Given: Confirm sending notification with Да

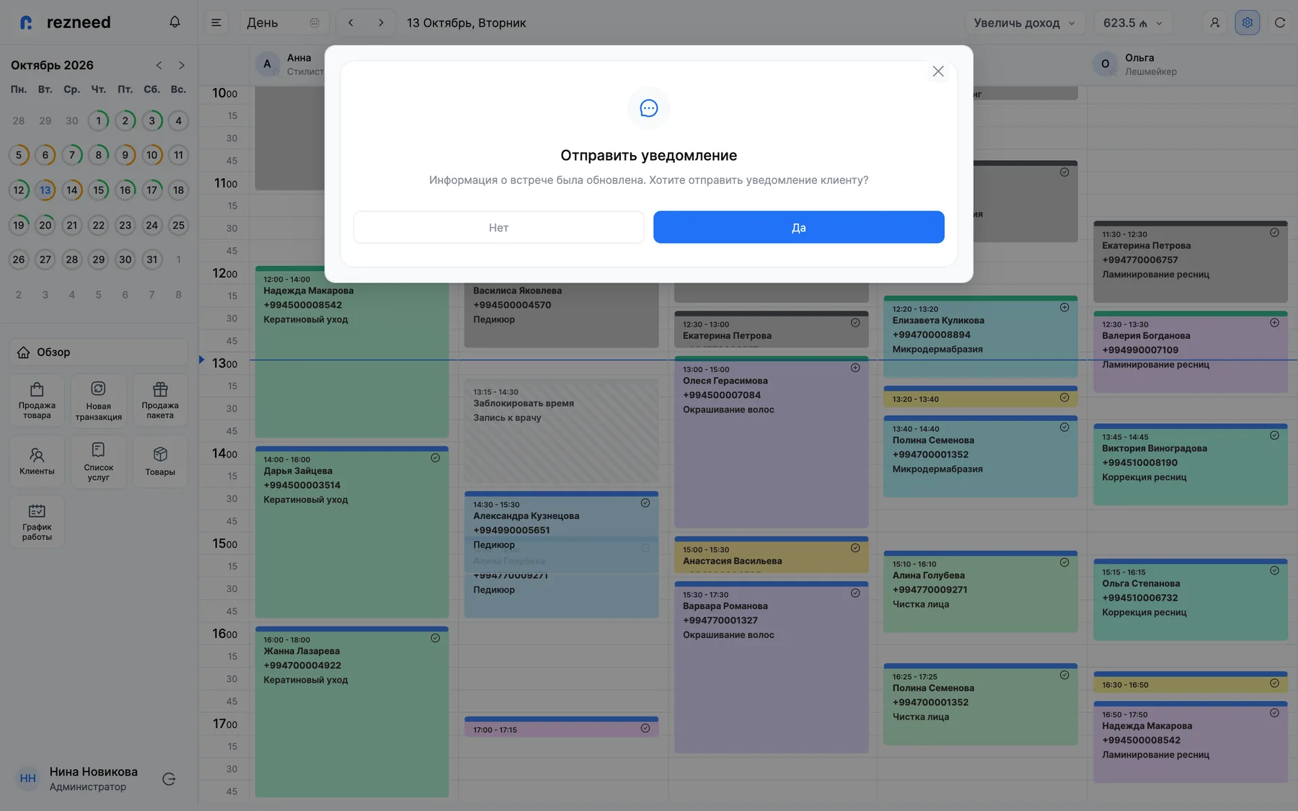Looking at the screenshot, I should point(798,227).
